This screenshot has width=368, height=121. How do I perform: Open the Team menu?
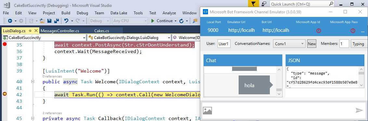(x=99, y=13)
